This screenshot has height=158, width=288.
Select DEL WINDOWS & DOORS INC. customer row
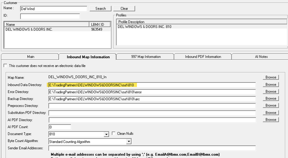click(x=57, y=29)
